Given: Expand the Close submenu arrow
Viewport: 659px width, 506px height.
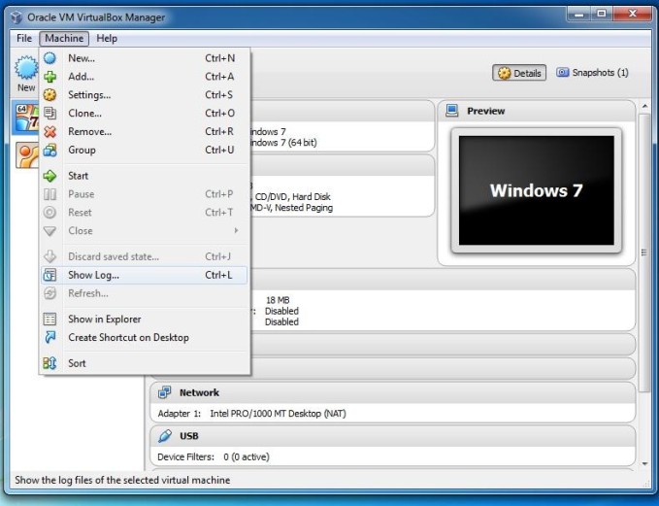Looking at the screenshot, I should click(x=236, y=230).
